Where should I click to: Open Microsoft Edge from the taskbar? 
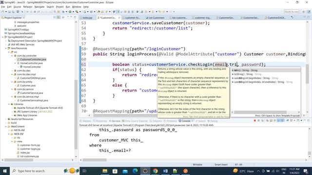[135, 171]
